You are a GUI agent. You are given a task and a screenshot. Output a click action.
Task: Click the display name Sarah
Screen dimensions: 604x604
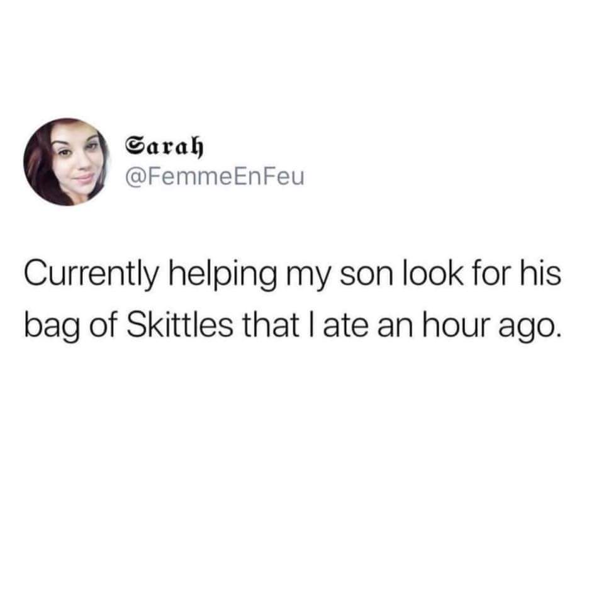[x=164, y=147]
